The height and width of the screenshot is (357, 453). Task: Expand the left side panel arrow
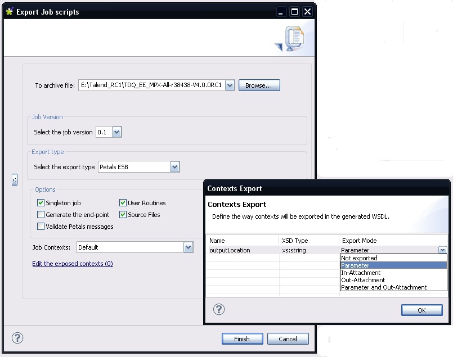click(15, 179)
